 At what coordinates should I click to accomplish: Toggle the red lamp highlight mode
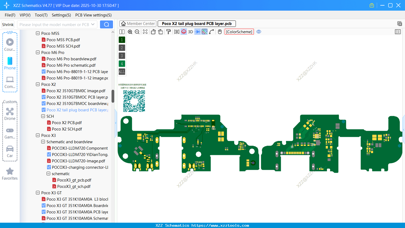[183, 32]
